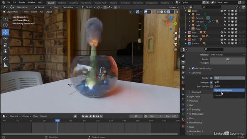Activate the Select Box tool icon
Viewport: 247px width, 139px height.
(x=5, y=19)
